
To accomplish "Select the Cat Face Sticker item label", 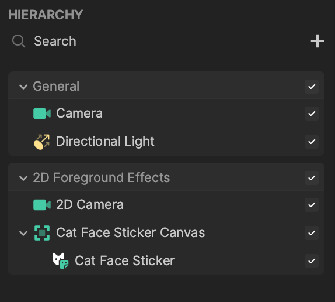I will [124, 260].
